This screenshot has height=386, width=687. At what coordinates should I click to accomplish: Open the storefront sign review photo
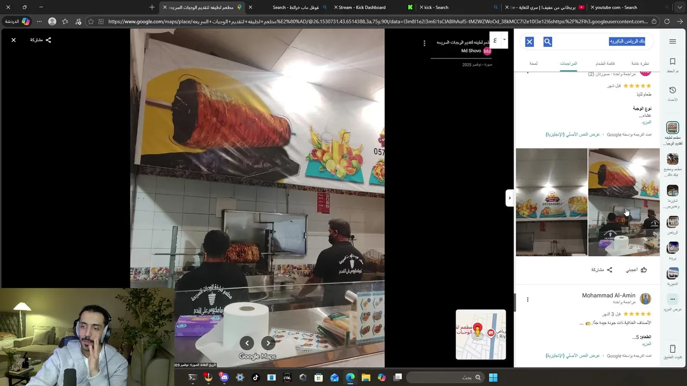click(x=551, y=202)
